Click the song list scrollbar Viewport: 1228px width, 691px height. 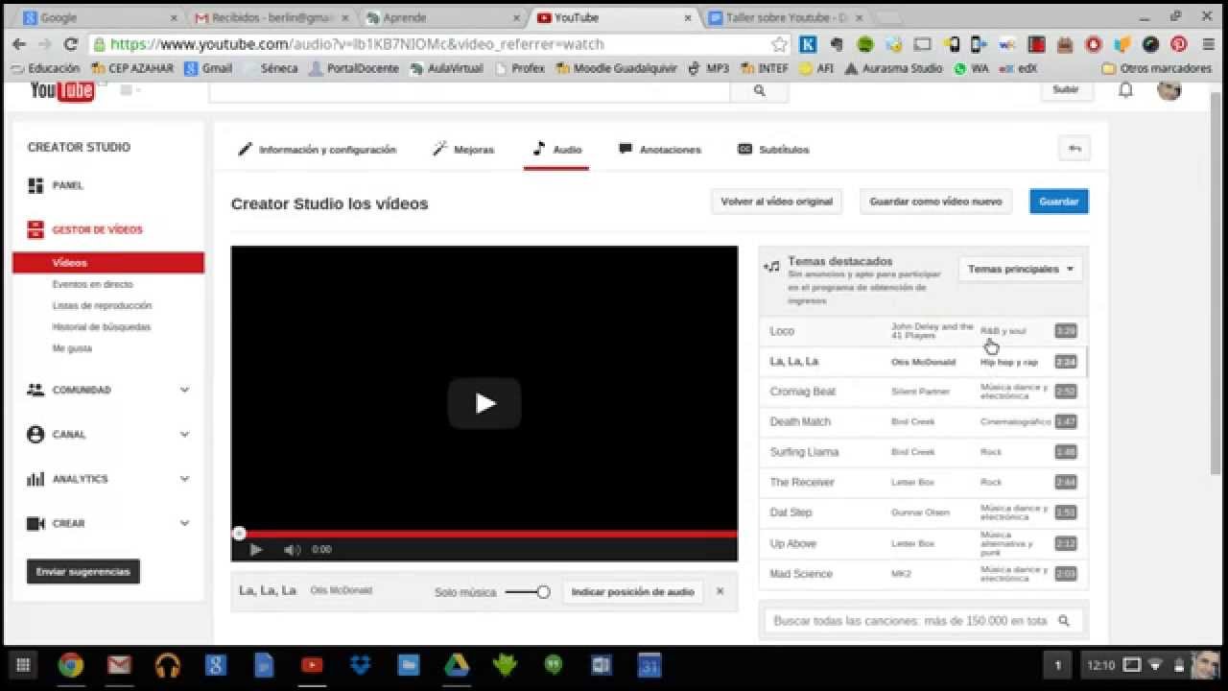point(1086,363)
